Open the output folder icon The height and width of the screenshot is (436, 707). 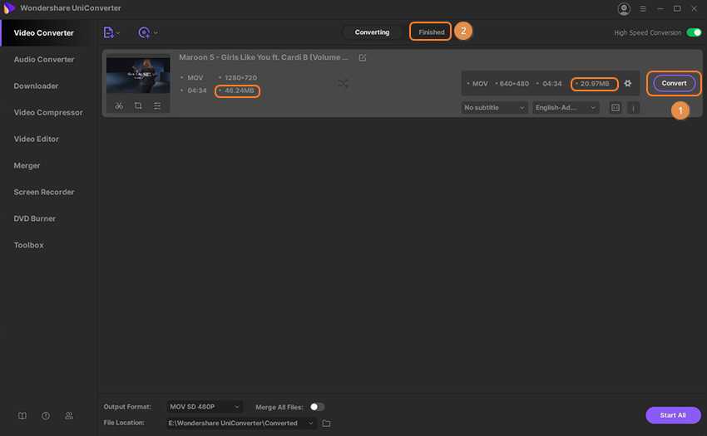[327, 423]
